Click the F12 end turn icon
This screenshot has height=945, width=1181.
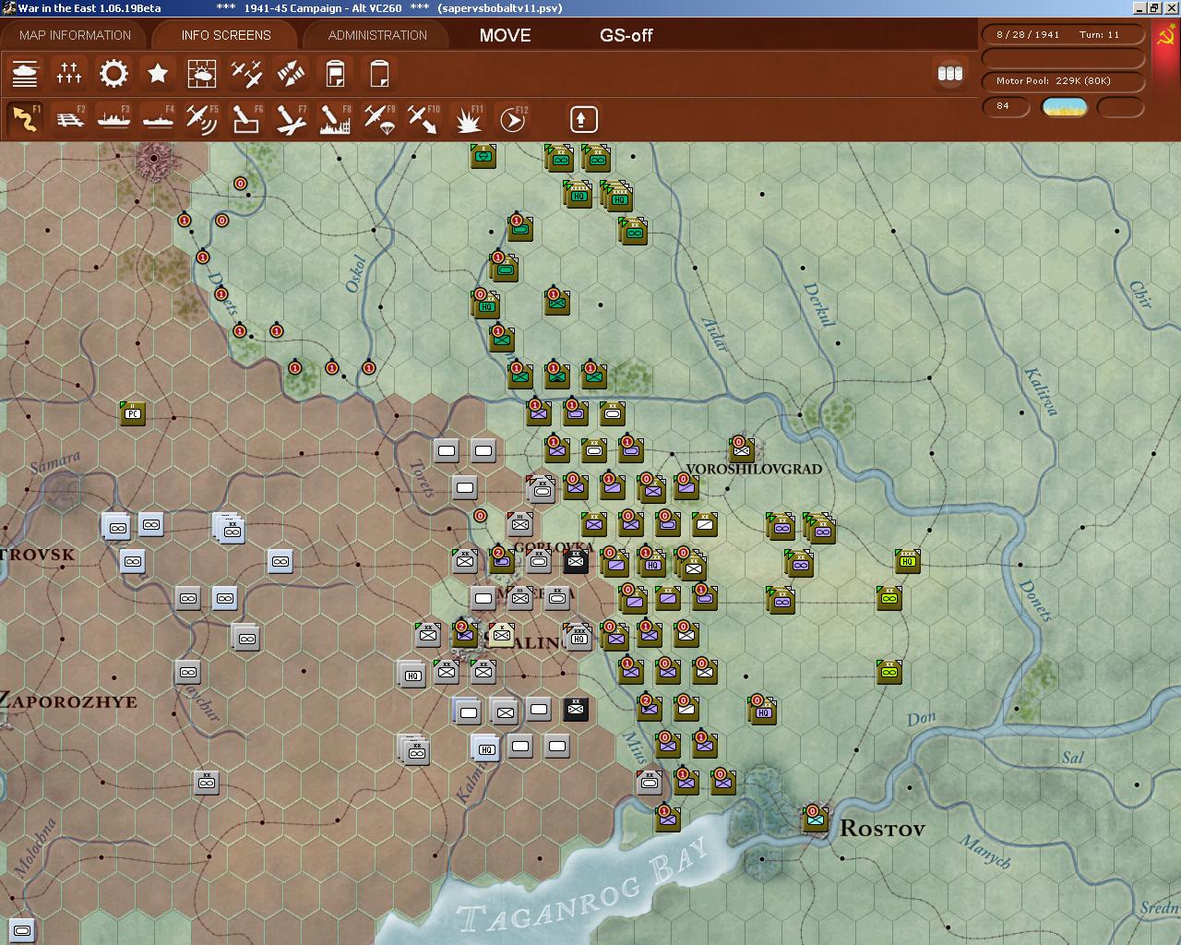tap(512, 119)
